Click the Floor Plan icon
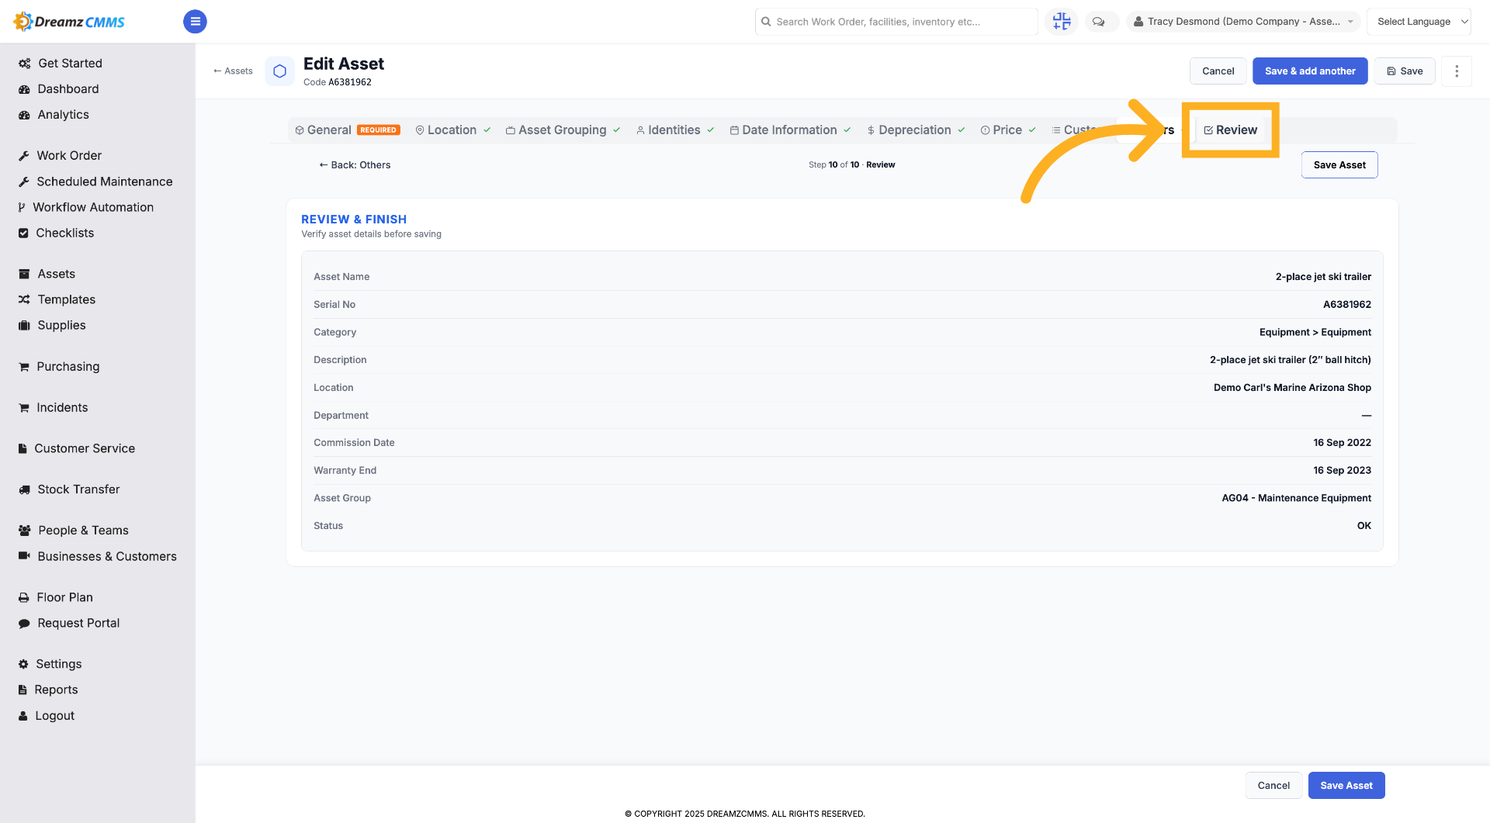1490x823 pixels. (x=24, y=597)
